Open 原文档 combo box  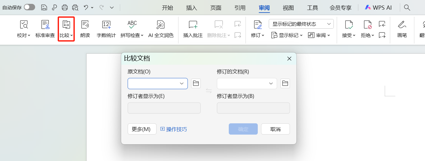158,83
